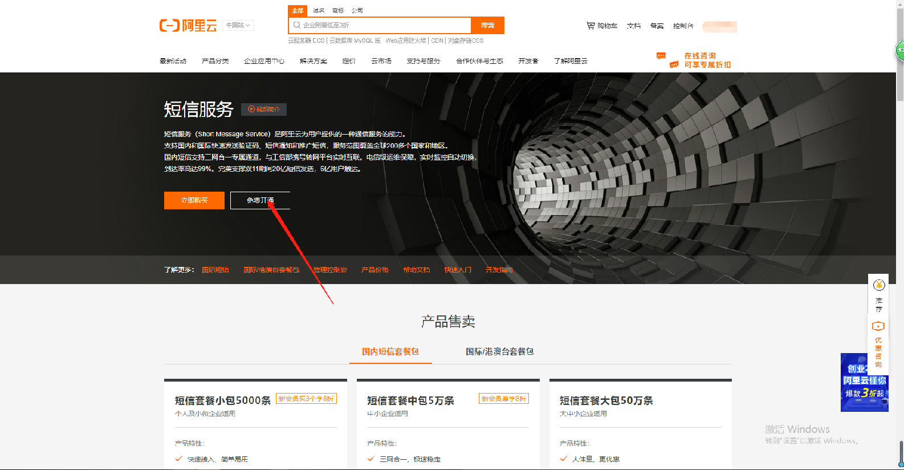Open the 阿里云懂你 爆款3折起 promo thumbnail
The width and height of the screenshot is (904, 470).
click(864, 382)
